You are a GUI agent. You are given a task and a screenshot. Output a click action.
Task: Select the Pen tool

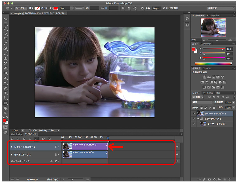click(5, 88)
